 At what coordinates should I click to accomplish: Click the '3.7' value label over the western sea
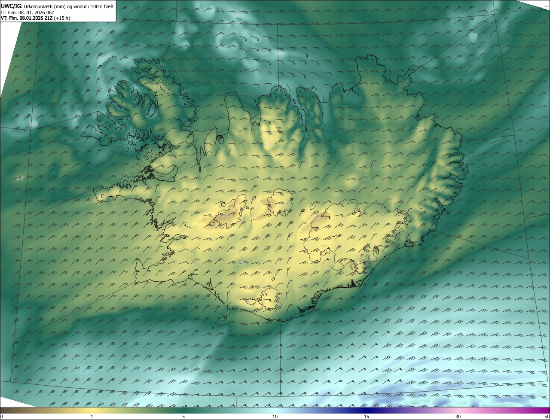click(x=19, y=178)
